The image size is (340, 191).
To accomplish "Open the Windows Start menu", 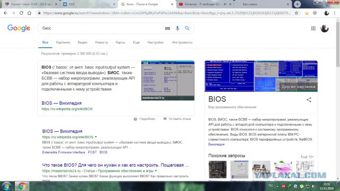I will [x=6, y=186].
